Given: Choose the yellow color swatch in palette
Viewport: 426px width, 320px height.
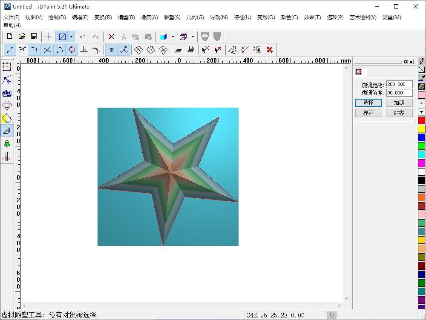Looking at the screenshot, I should pyautogui.click(x=421, y=129).
